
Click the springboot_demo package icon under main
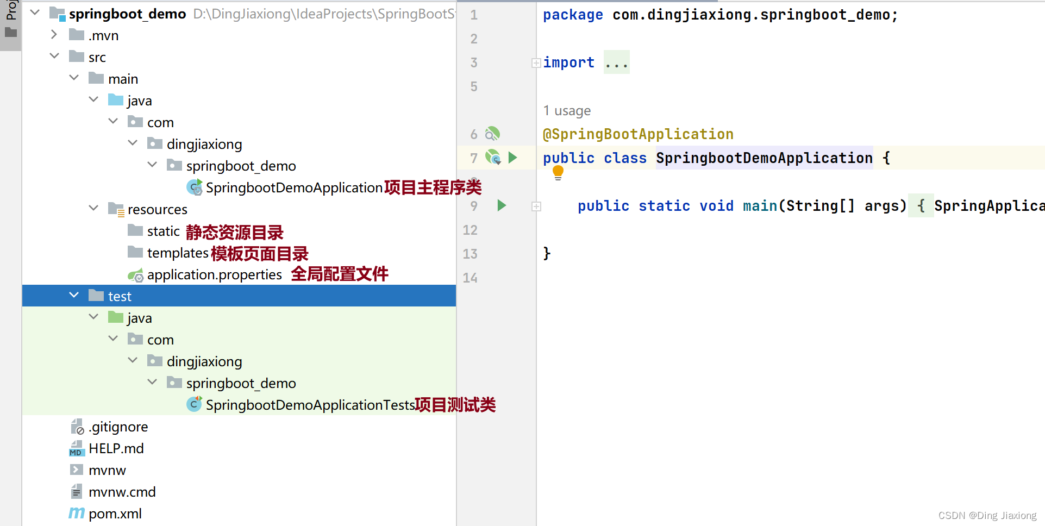pyautogui.click(x=174, y=165)
